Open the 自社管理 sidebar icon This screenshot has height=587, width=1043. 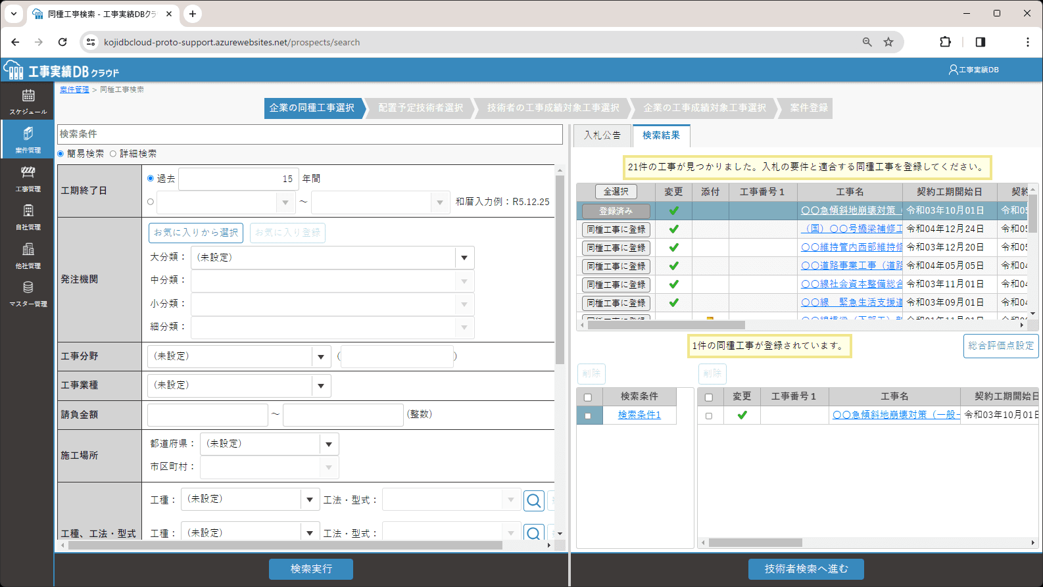[28, 216]
